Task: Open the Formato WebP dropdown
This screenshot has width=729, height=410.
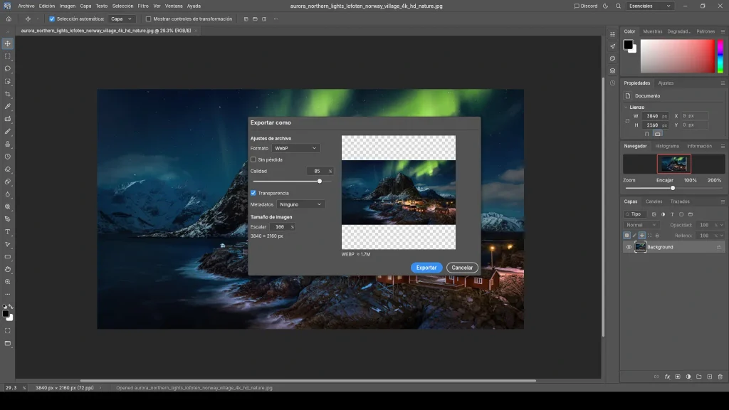Action: point(295,148)
